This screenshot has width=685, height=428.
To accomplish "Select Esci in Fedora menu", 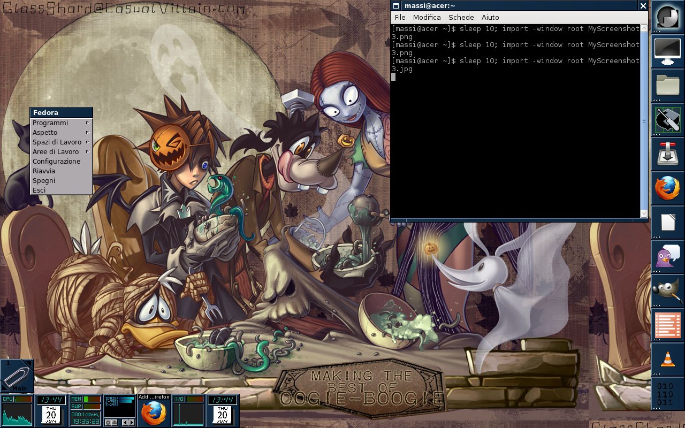I will tap(61, 190).
